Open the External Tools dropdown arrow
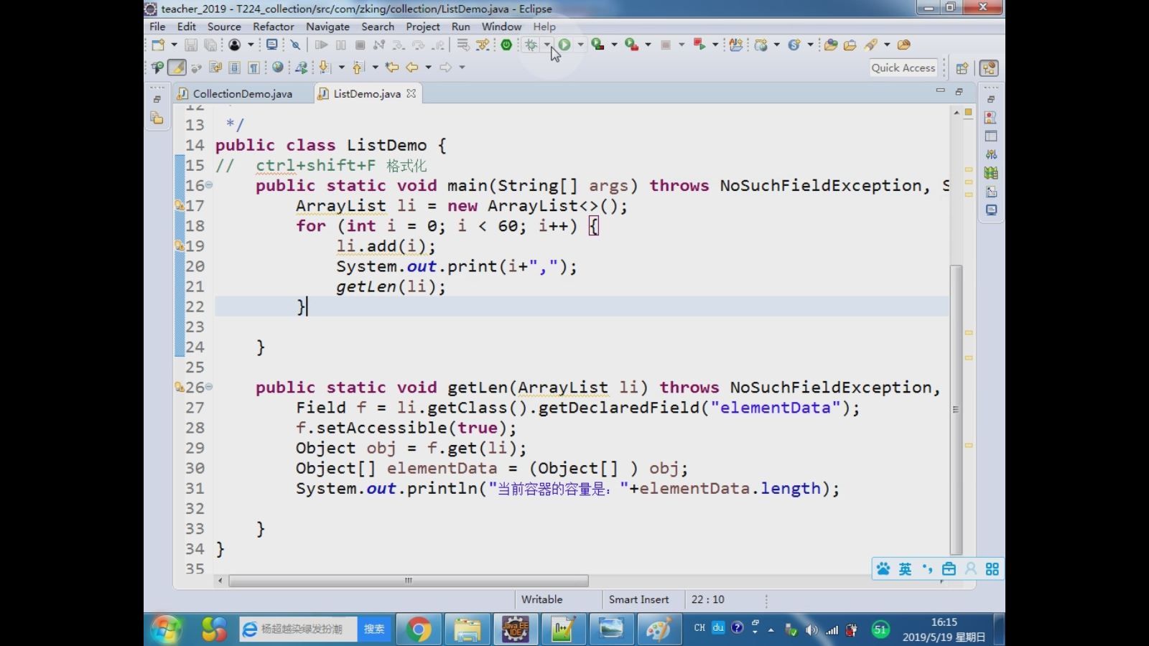The image size is (1149, 646). [648, 45]
